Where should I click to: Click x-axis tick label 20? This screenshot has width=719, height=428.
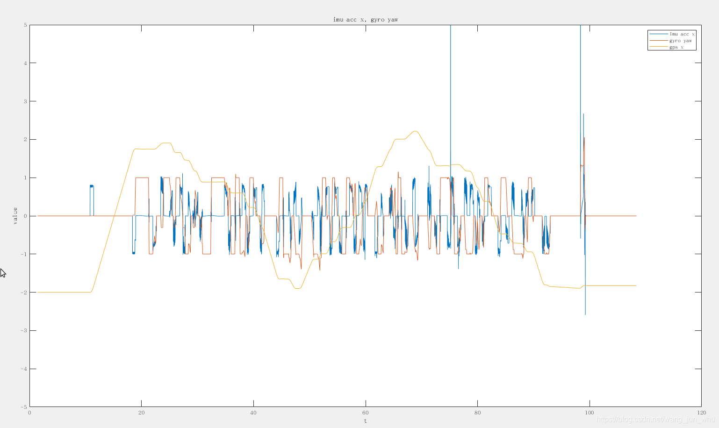(x=141, y=413)
